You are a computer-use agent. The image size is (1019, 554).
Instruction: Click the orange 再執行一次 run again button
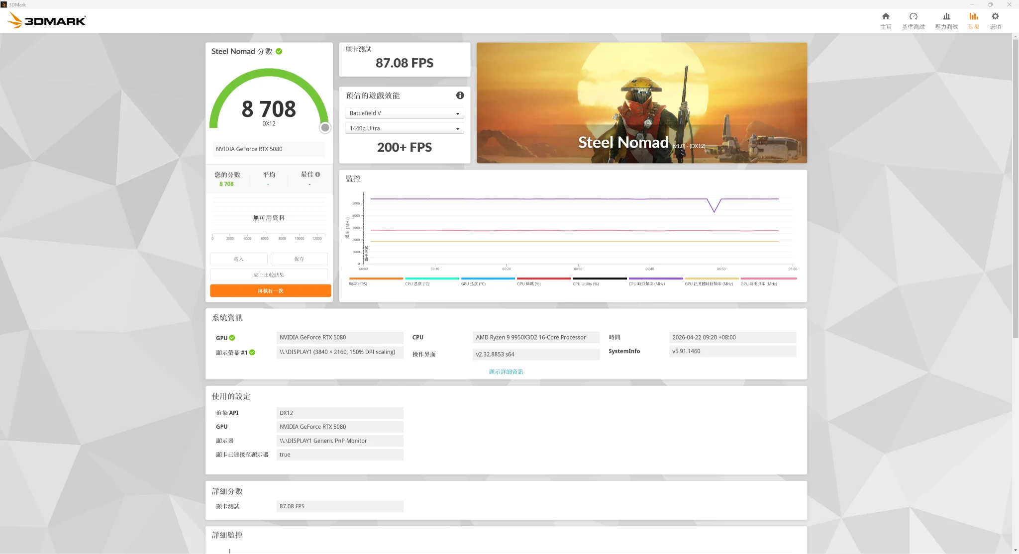(270, 291)
